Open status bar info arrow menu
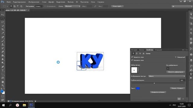Screen dimensions: 193x108 pos(35,101)
